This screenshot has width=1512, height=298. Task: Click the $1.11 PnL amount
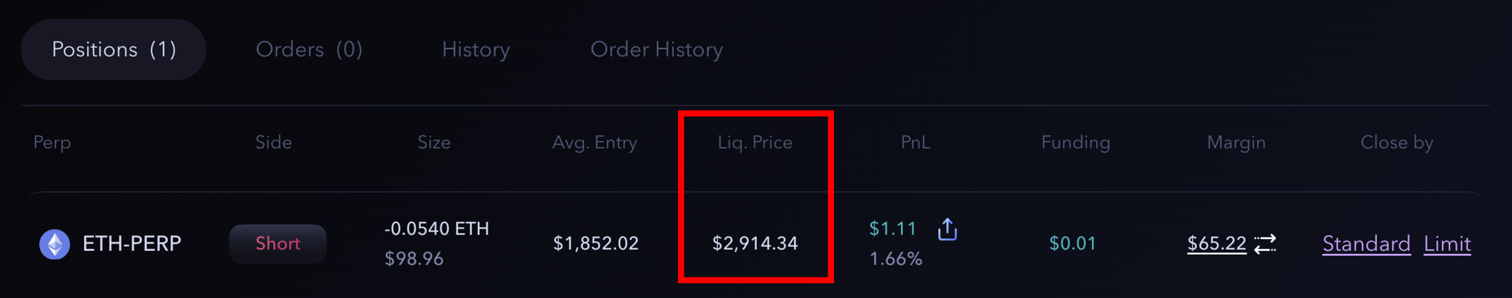coord(892,228)
